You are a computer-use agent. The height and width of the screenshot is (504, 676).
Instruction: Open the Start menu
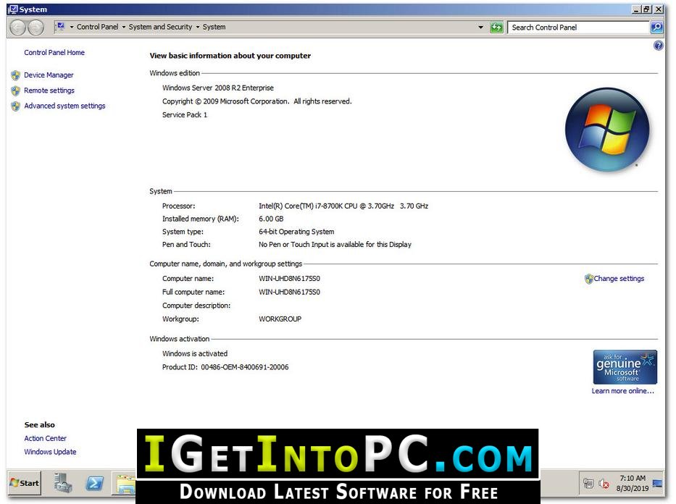pyautogui.click(x=25, y=483)
